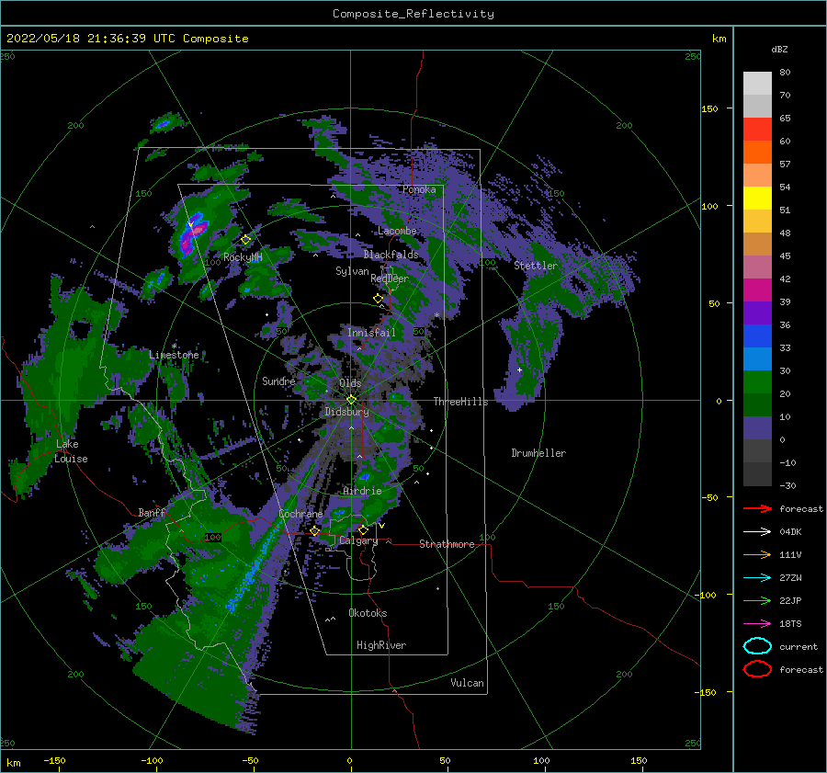Click the cyan 'current' ellipse legend icon
This screenshot has height=773, width=827.
757,646
